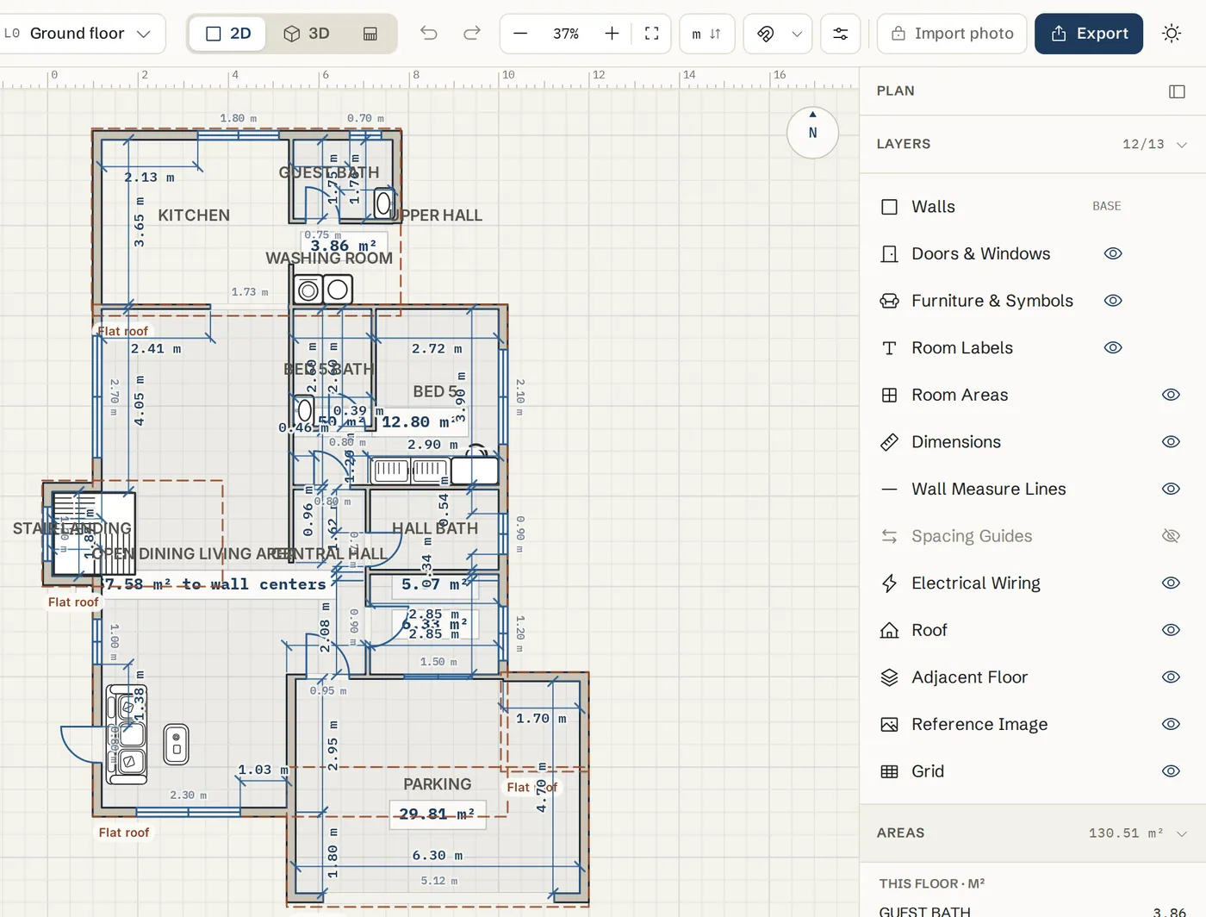Toggle measurement units m button
The image size is (1206, 917).
coord(706,34)
